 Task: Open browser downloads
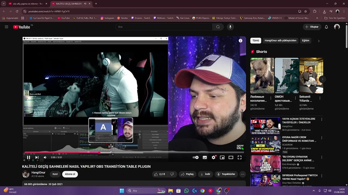[324, 11]
